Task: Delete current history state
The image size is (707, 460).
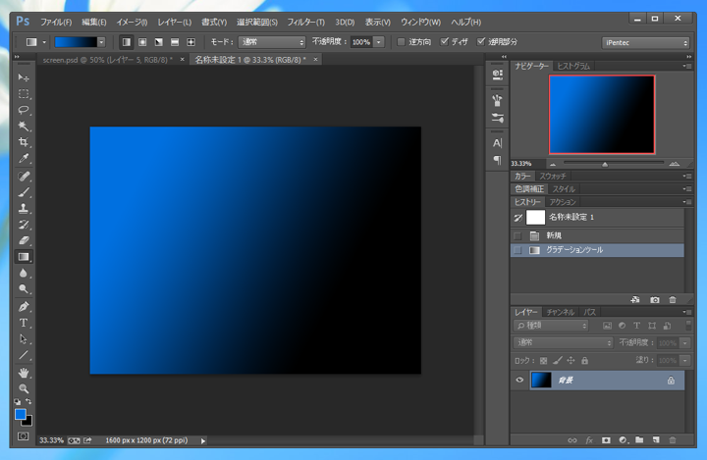Action: [x=673, y=299]
